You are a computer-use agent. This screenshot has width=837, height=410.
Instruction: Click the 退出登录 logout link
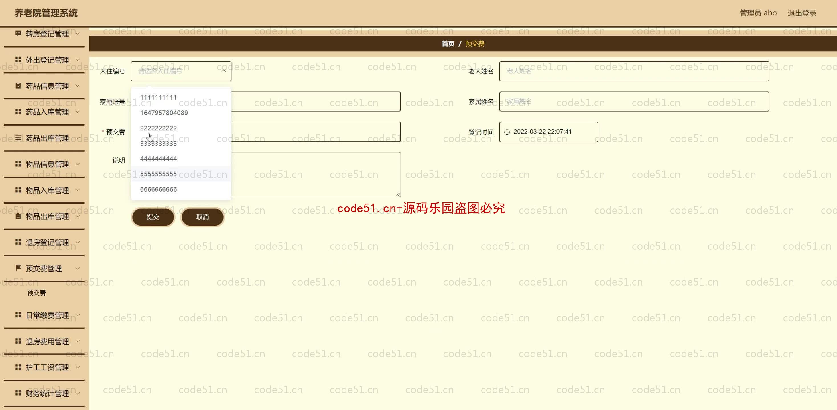coord(802,13)
